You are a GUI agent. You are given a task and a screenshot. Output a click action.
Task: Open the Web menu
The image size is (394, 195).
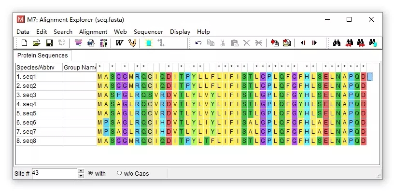[120, 32]
